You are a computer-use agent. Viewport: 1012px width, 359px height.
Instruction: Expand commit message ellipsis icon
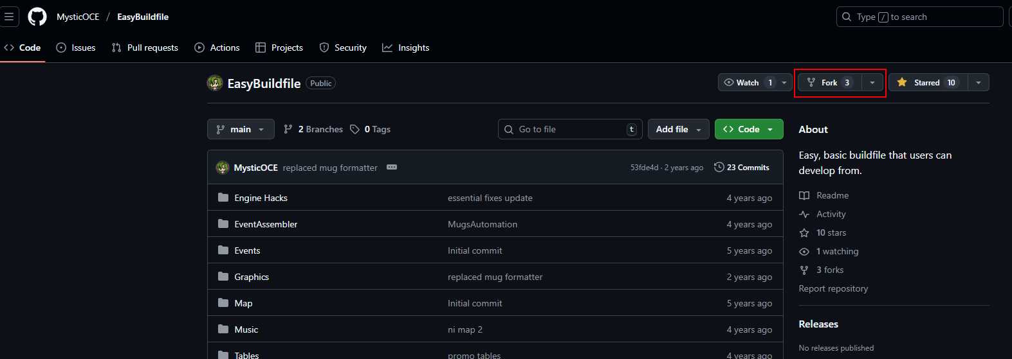[x=392, y=168]
